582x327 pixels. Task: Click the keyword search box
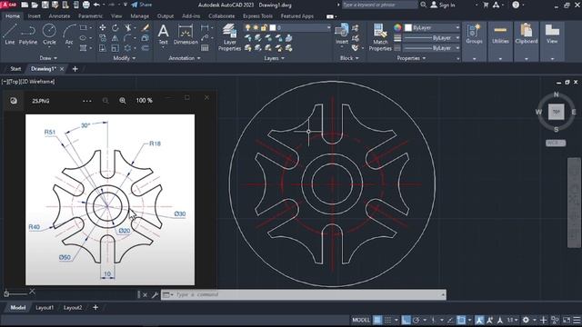(379, 5)
